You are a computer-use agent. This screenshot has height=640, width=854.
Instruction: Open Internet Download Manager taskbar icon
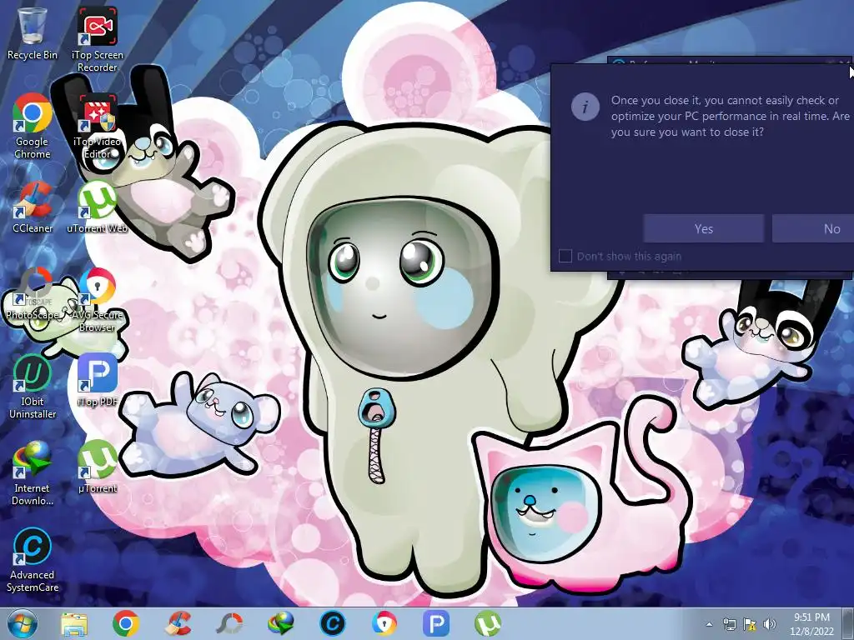pos(281,623)
